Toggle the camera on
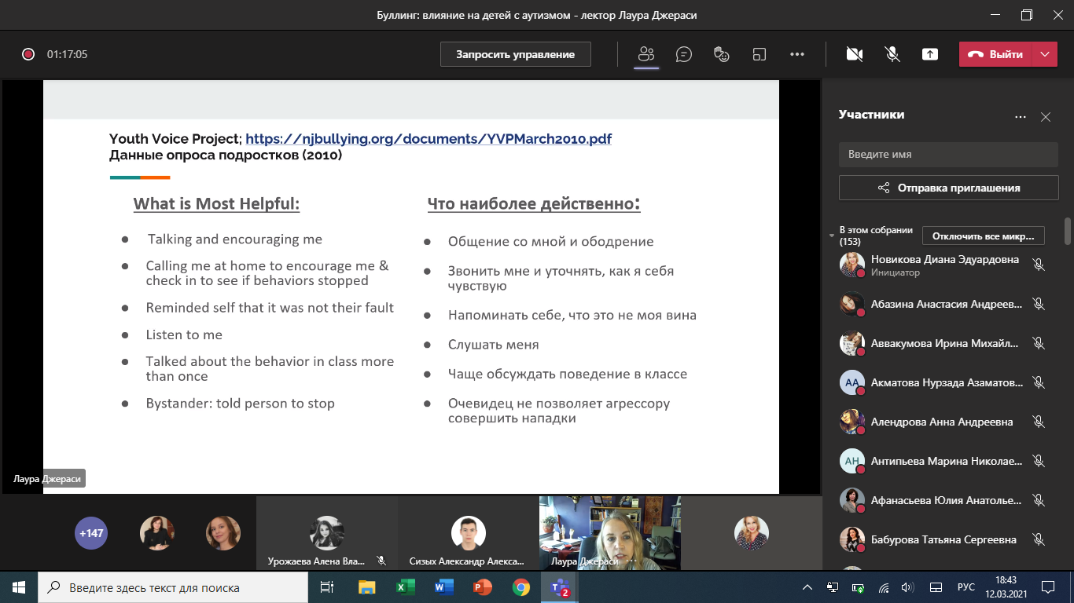Viewport: 1074px width, 603px height. point(855,54)
